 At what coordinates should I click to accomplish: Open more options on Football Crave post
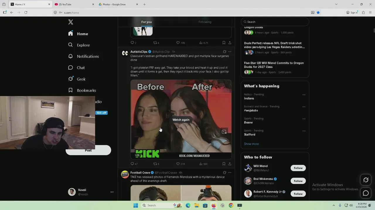click(x=230, y=173)
